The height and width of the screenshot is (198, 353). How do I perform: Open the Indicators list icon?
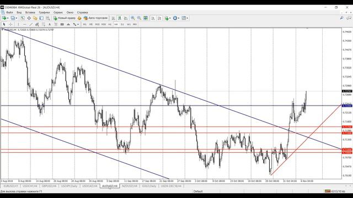[167, 18]
